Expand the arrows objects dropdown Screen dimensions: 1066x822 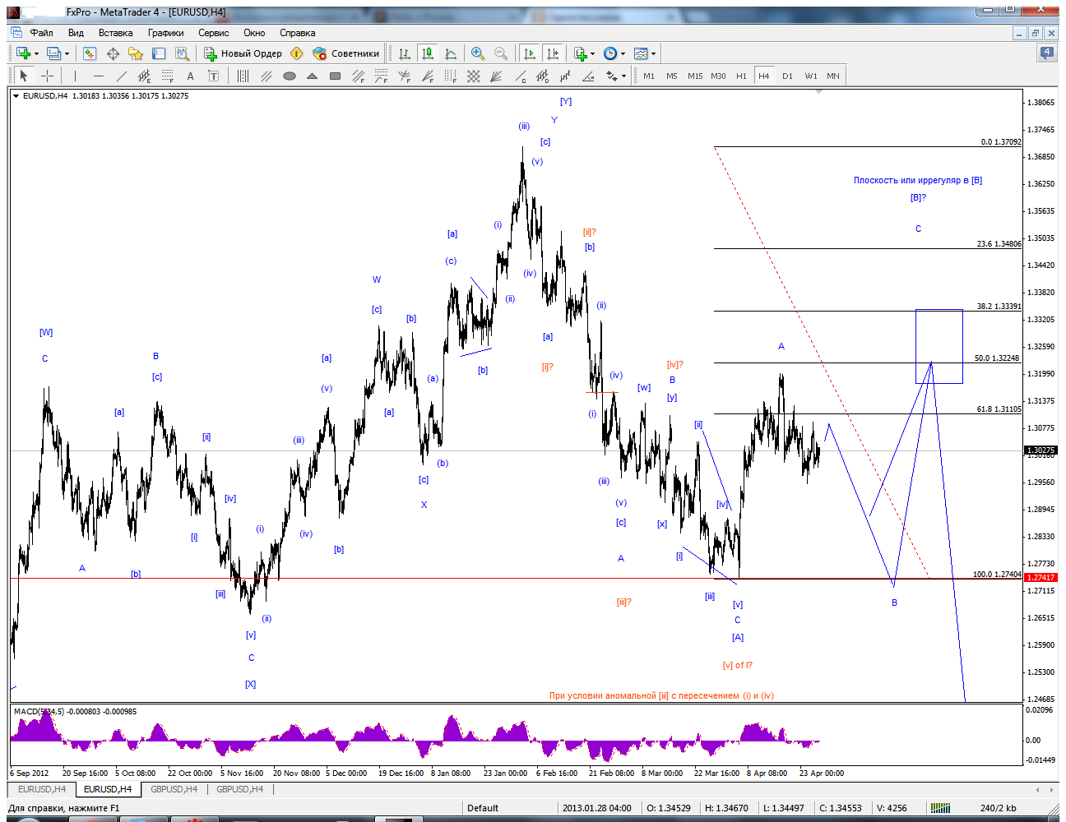pyautogui.click(x=624, y=76)
